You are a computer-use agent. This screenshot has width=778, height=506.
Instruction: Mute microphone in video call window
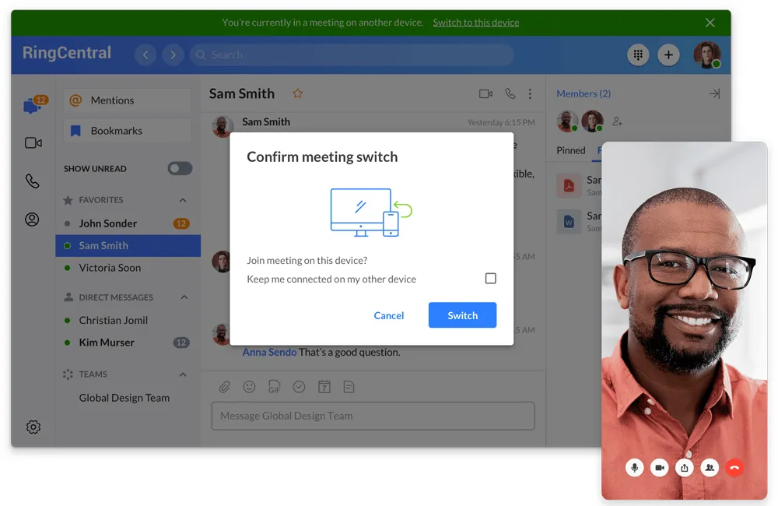tap(635, 467)
